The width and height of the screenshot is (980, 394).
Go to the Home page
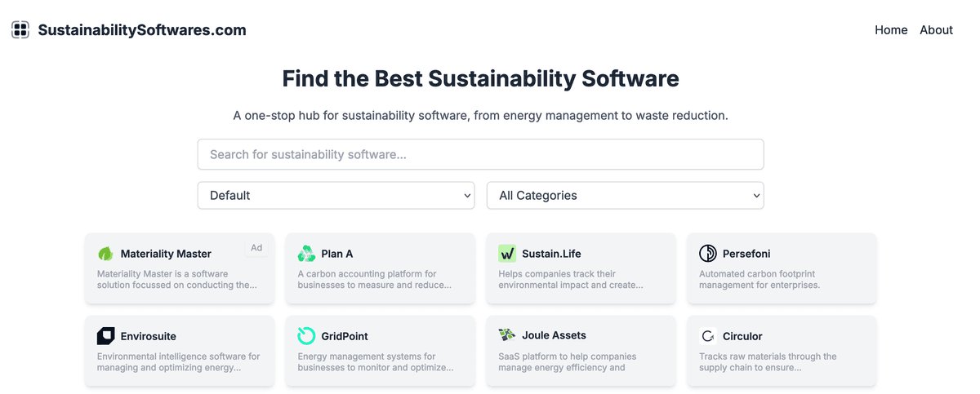pyautogui.click(x=891, y=30)
